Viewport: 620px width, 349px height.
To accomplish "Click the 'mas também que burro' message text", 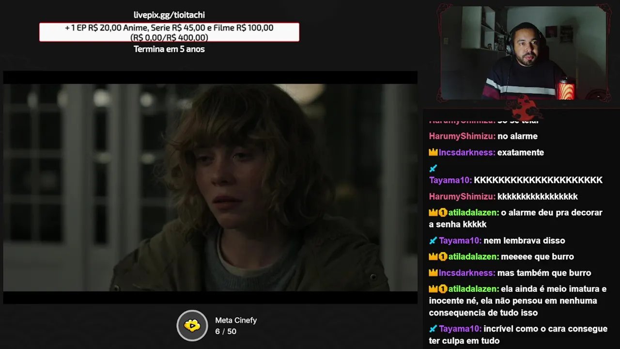I will click(544, 272).
